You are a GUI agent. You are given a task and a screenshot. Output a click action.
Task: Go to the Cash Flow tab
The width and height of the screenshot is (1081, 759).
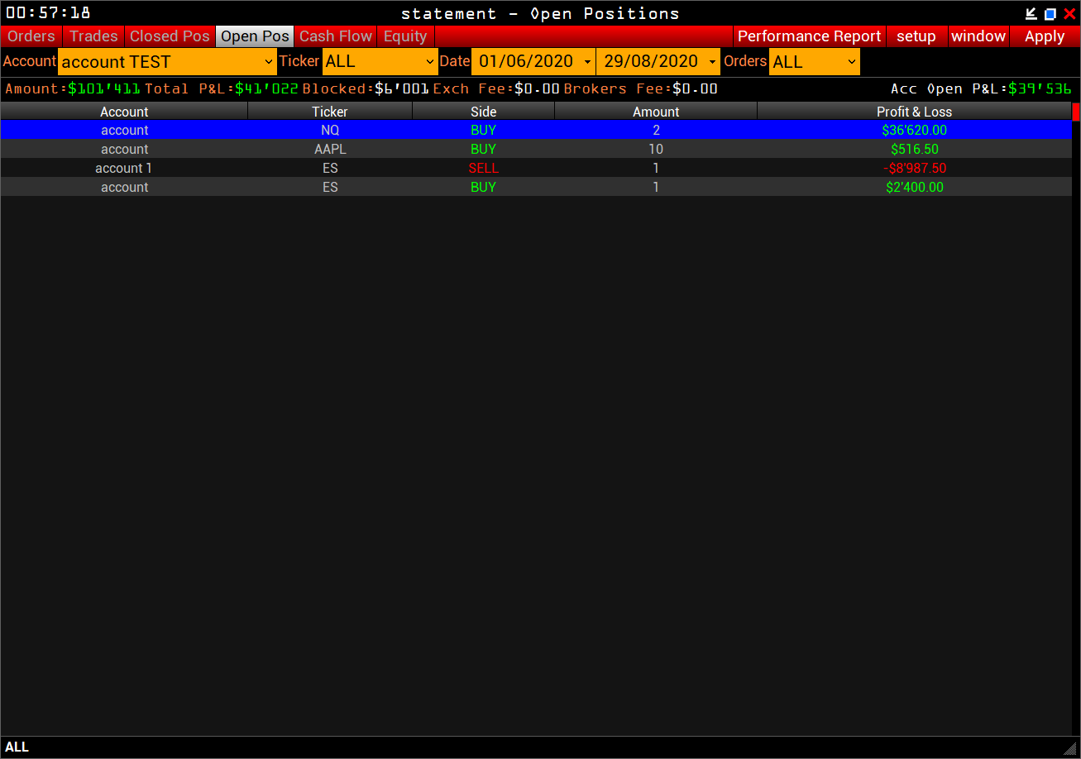(336, 36)
